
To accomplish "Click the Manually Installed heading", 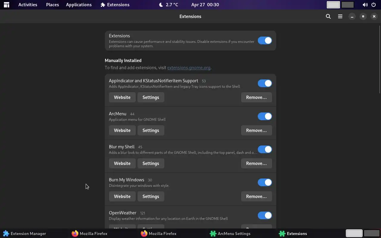I will coord(123,60).
